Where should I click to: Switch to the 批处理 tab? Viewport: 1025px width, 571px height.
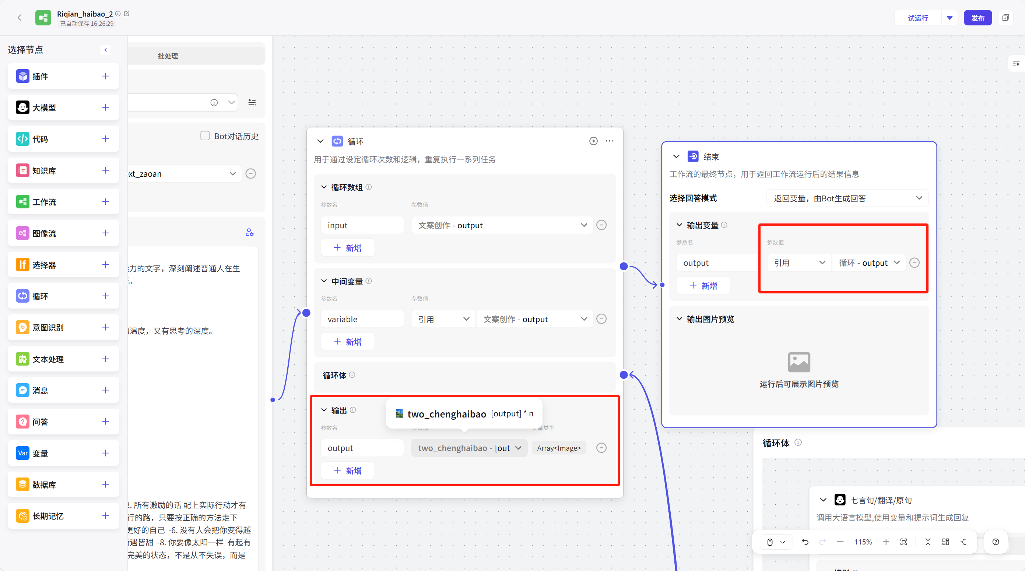pyautogui.click(x=168, y=56)
